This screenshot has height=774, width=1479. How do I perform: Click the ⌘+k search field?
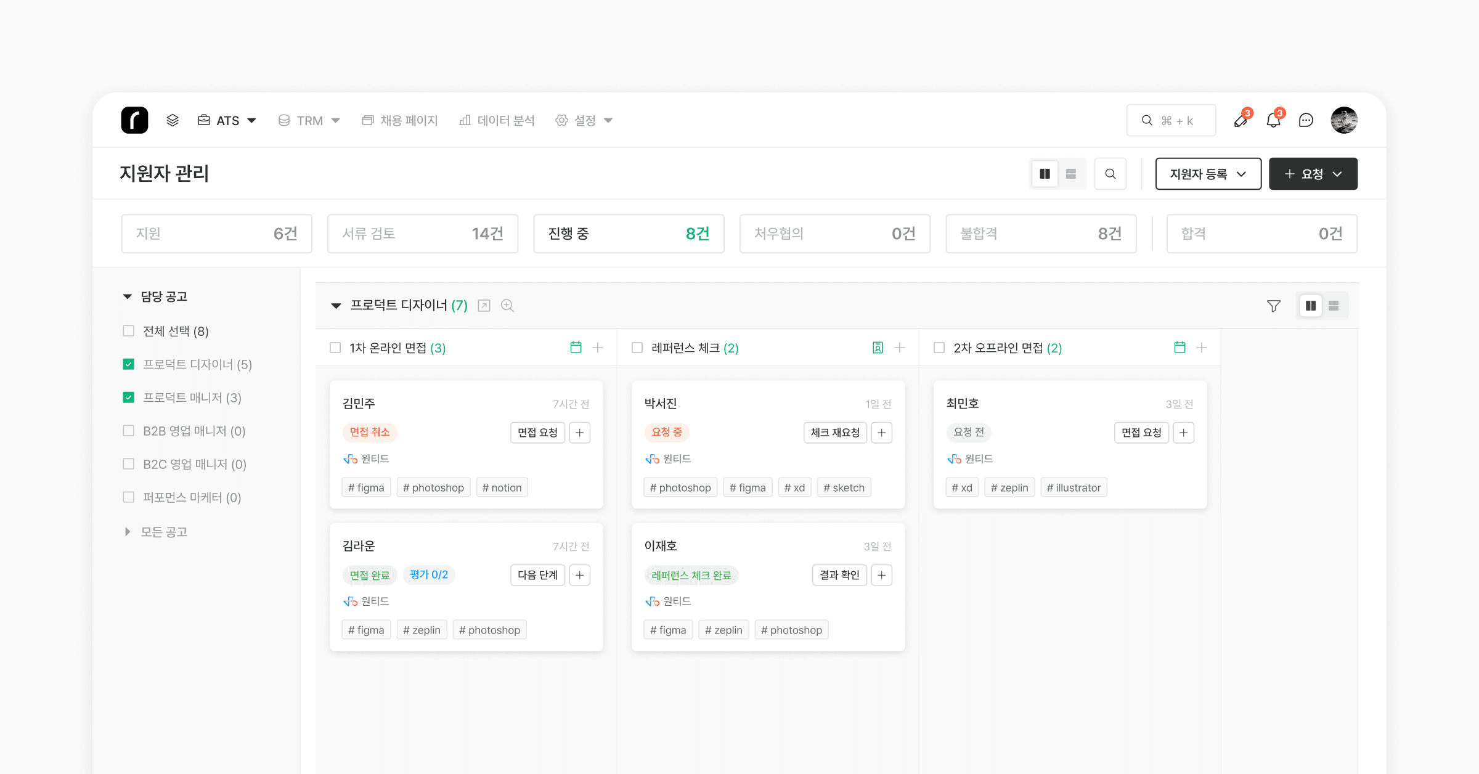click(x=1171, y=120)
